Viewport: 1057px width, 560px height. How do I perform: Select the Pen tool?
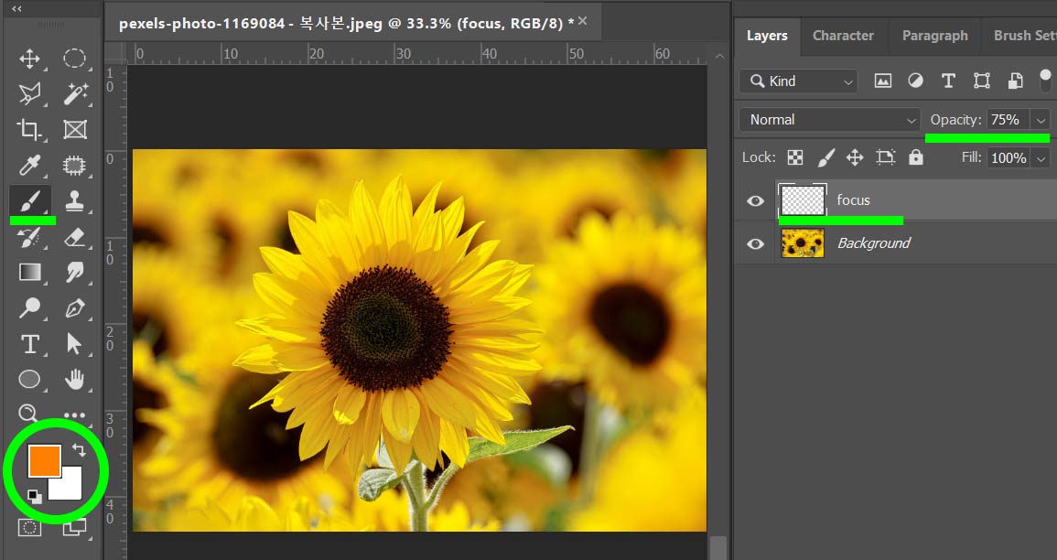(x=74, y=308)
